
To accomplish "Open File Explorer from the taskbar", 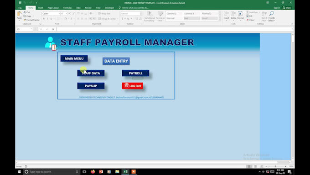I will 117,172.
